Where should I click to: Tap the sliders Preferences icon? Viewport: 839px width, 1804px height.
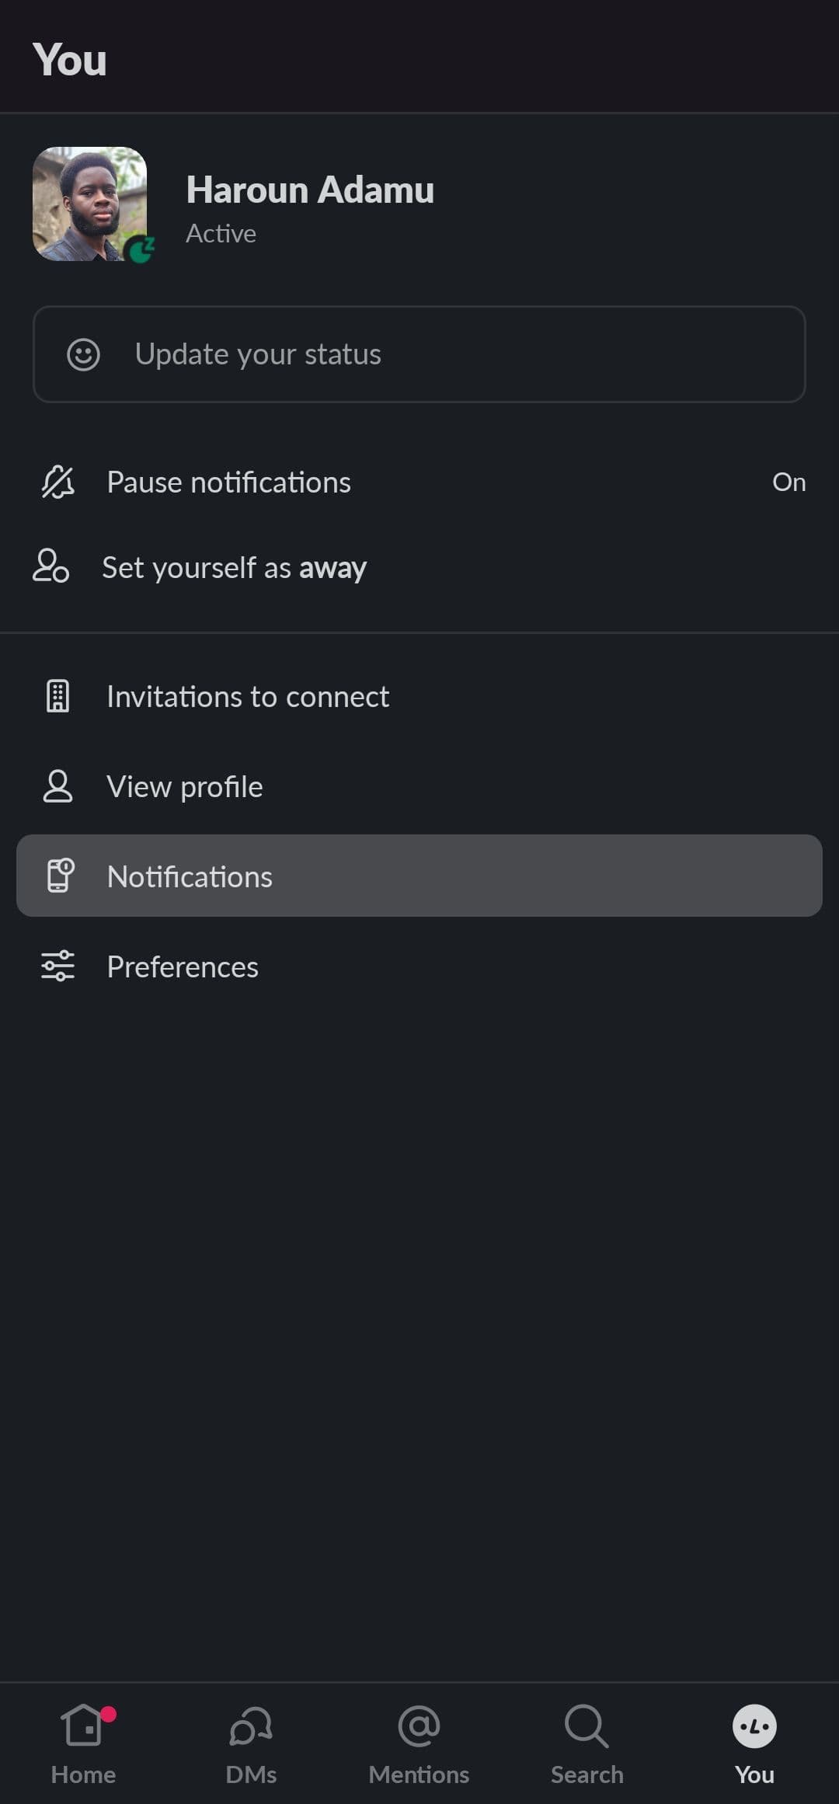[x=58, y=966]
